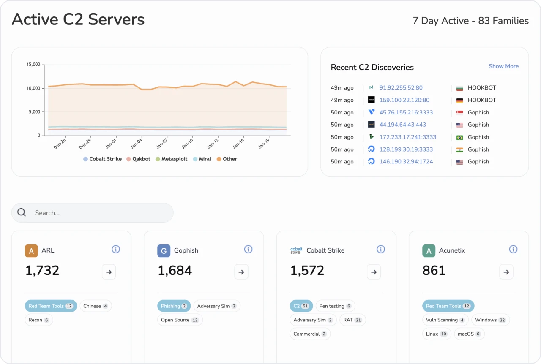Click the search magnifier icon
Viewport: 541px width, 364px height.
22,212
